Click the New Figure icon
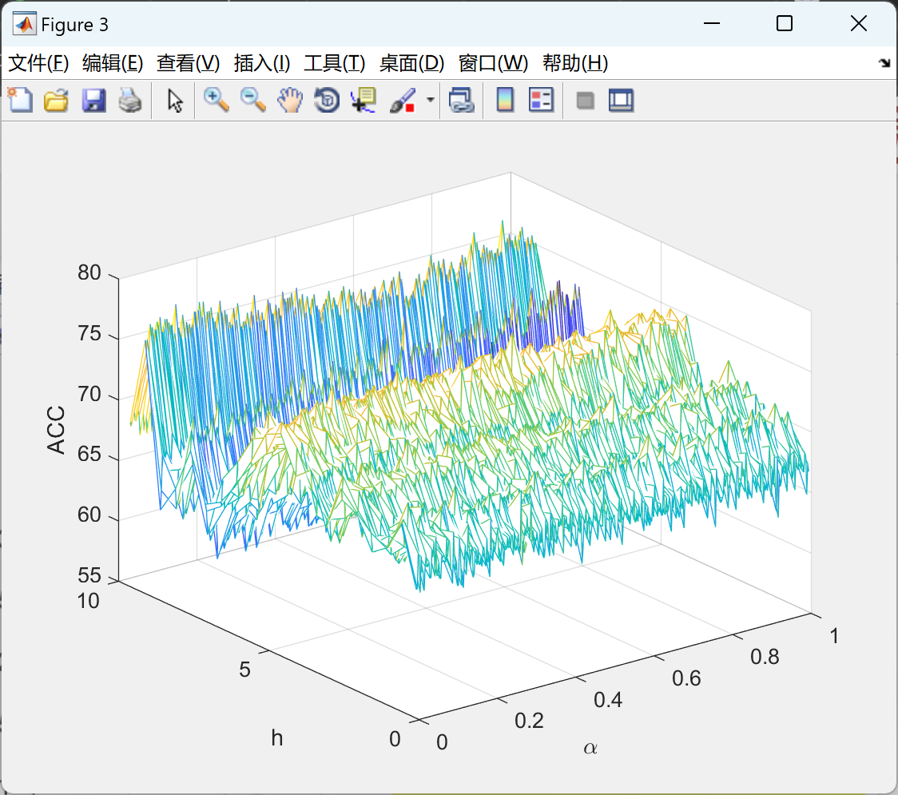This screenshot has height=795, width=898. (x=20, y=100)
